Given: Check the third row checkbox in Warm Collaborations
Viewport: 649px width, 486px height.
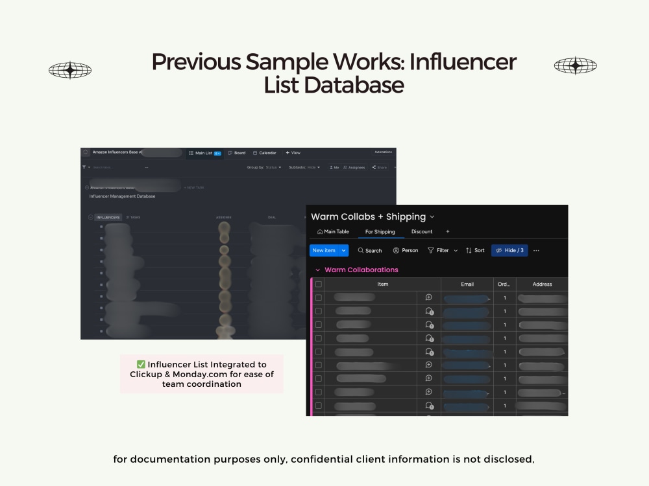Looking at the screenshot, I should click(318, 325).
